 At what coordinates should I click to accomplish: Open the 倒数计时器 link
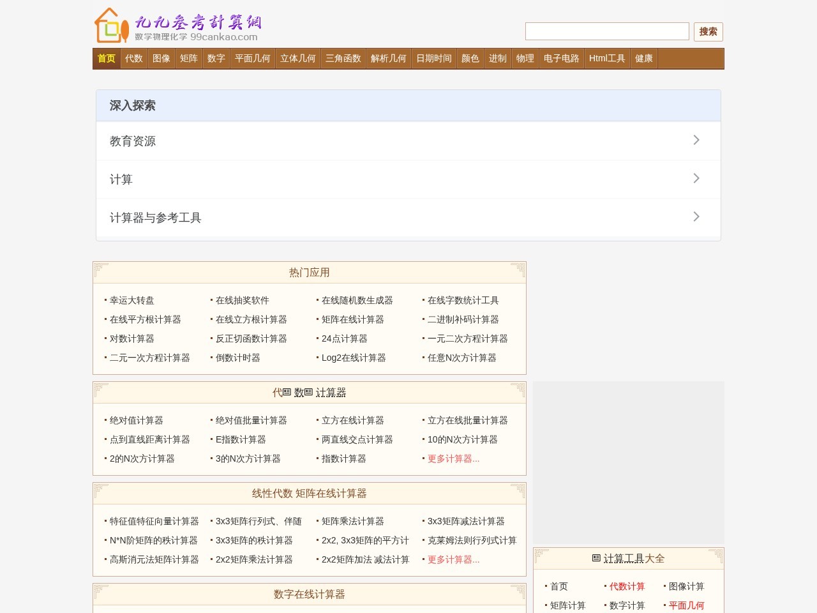pyautogui.click(x=238, y=358)
